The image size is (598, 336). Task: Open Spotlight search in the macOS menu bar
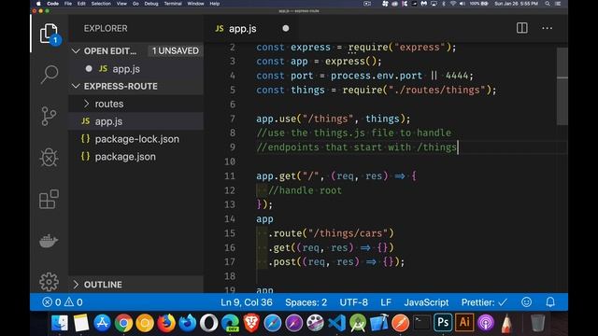point(548,4)
